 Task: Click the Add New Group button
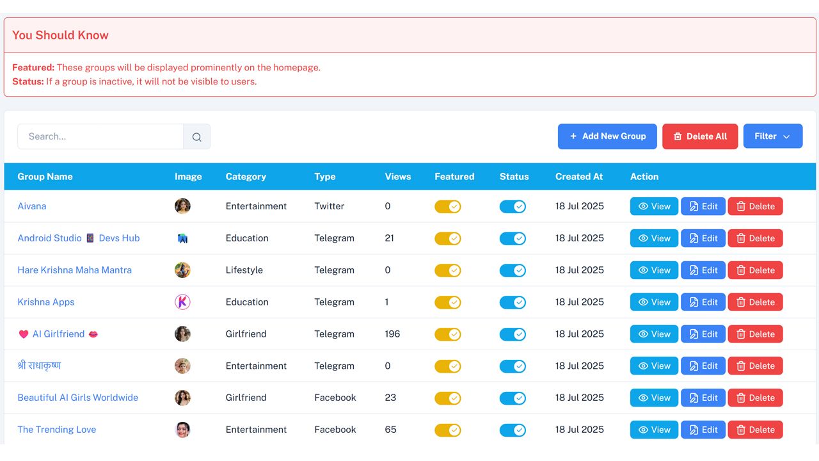607,136
